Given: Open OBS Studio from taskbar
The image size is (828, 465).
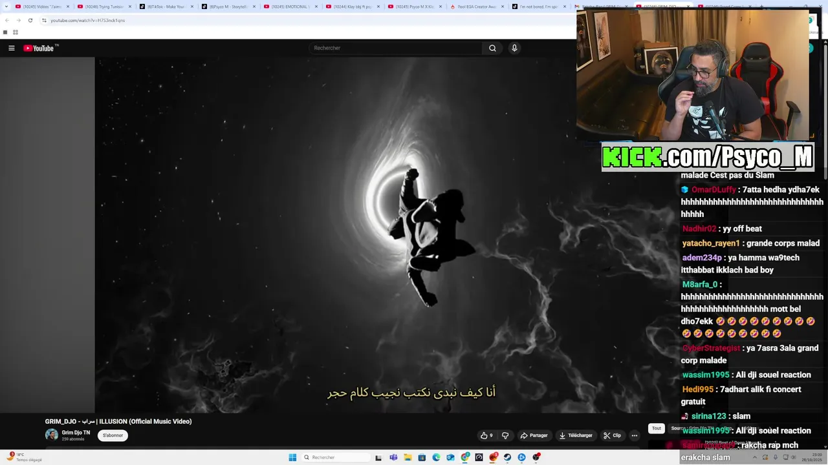Looking at the screenshot, I should [x=536, y=457].
